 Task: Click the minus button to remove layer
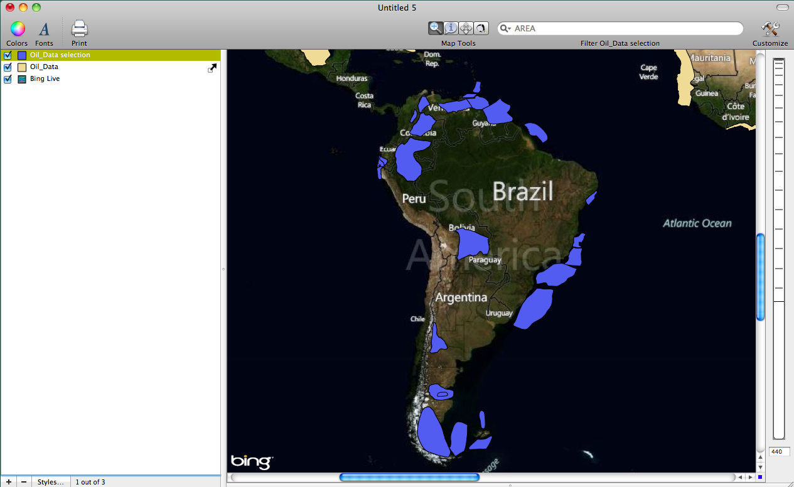[24, 482]
